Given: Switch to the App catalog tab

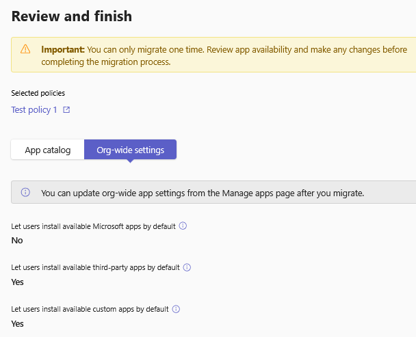Looking at the screenshot, I should (x=48, y=150).
